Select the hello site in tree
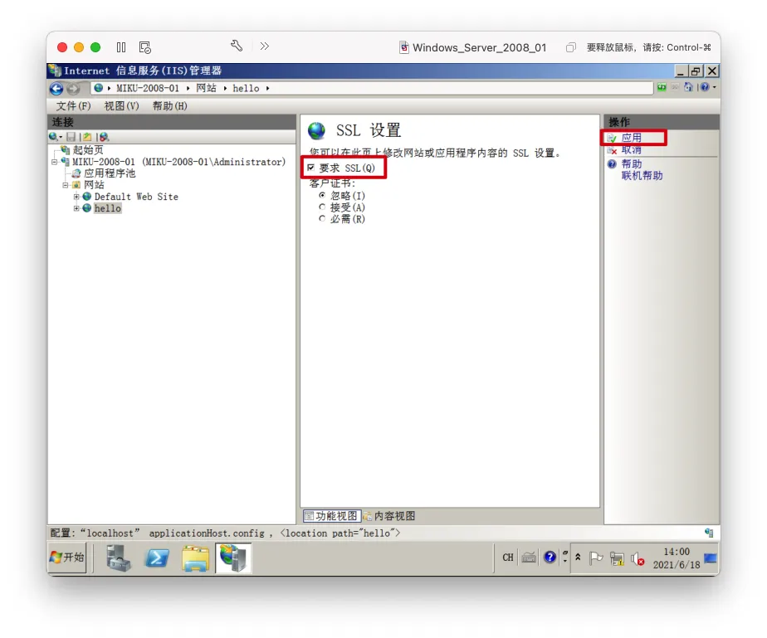767x638 pixels. pos(108,208)
